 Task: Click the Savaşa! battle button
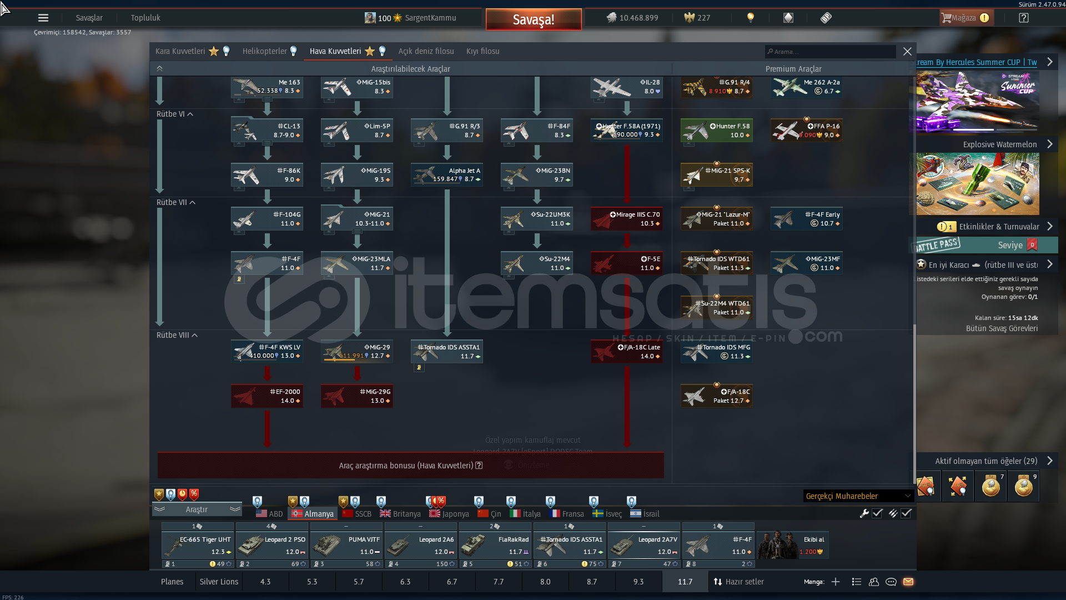(534, 19)
